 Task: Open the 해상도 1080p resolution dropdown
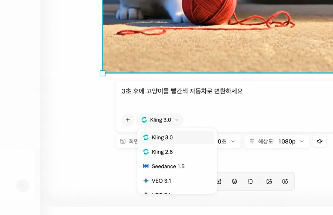[277, 141]
